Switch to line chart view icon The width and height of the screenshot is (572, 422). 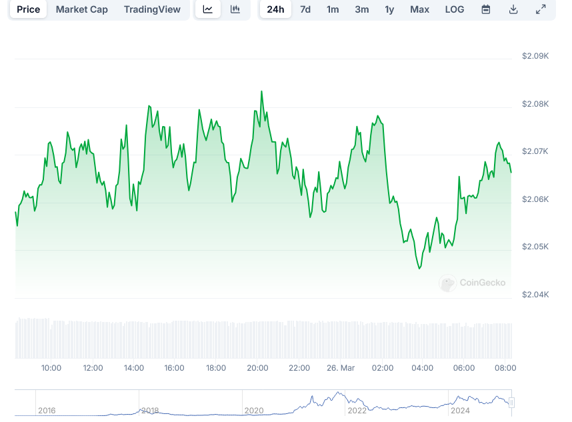208,9
